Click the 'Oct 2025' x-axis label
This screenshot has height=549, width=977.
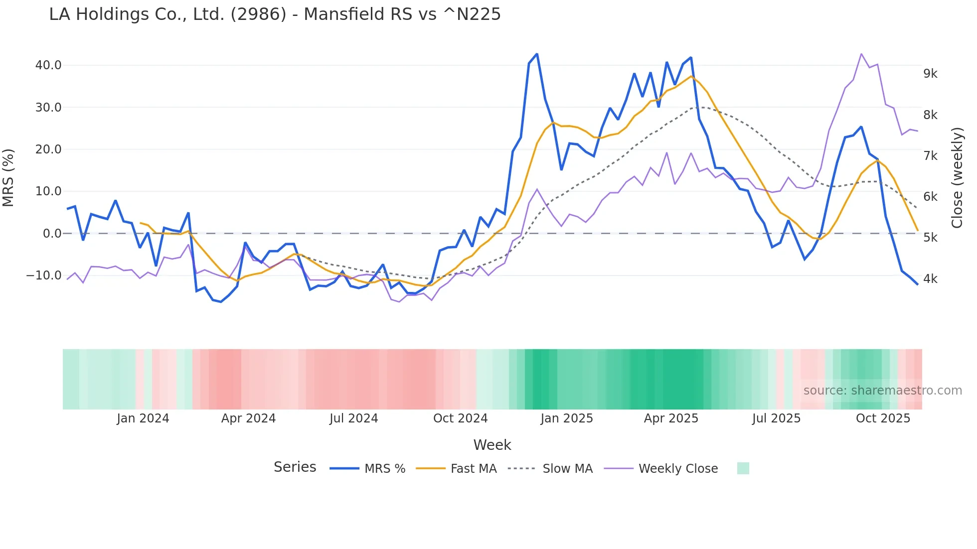(x=883, y=418)
